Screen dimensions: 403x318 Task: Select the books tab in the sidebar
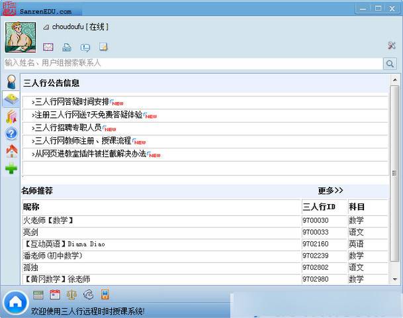11,117
